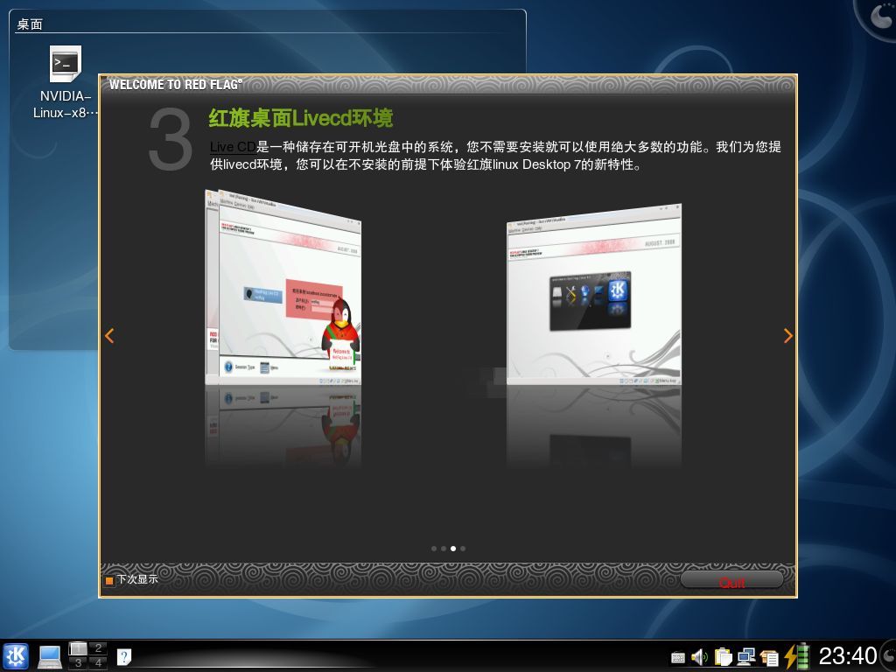Switch to virtual desktop 2 in pager
Viewport: 896px width, 672px height.
coord(98,648)
